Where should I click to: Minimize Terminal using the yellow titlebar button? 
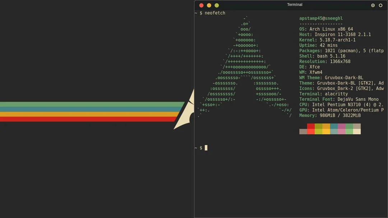[209, 5]
